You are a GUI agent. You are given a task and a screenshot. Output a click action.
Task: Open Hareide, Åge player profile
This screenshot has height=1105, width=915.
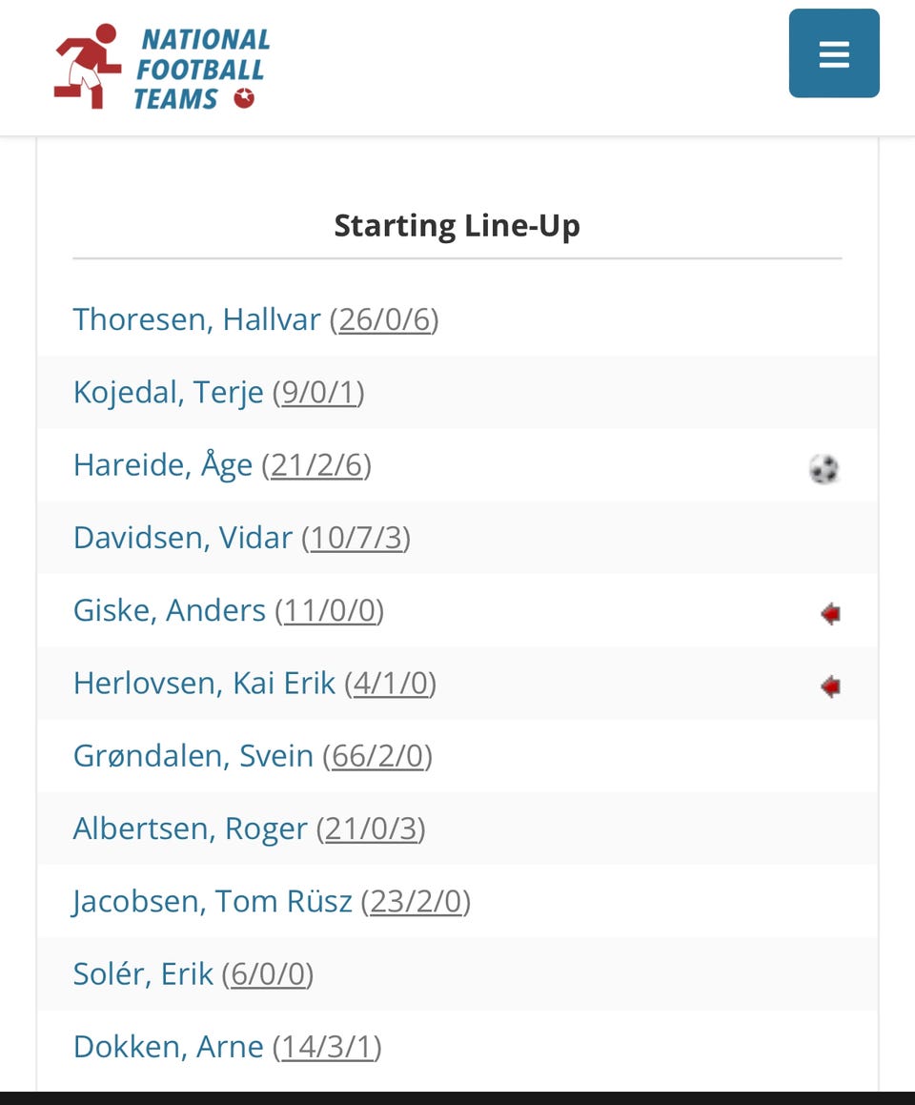163,465
